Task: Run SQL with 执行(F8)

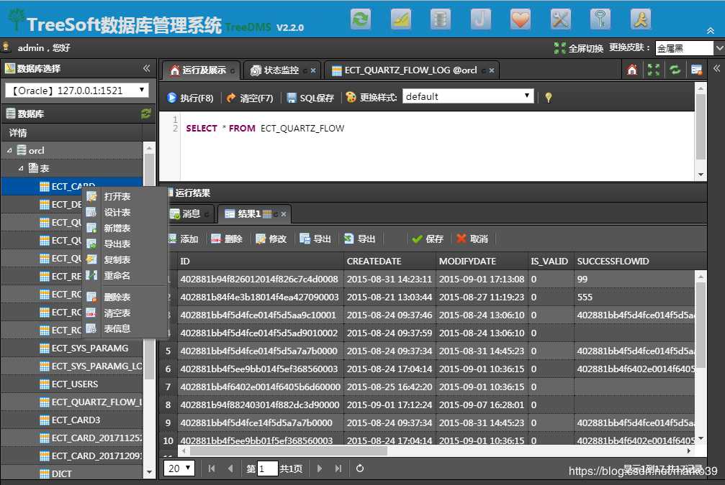Action: [x=190, y=98]
